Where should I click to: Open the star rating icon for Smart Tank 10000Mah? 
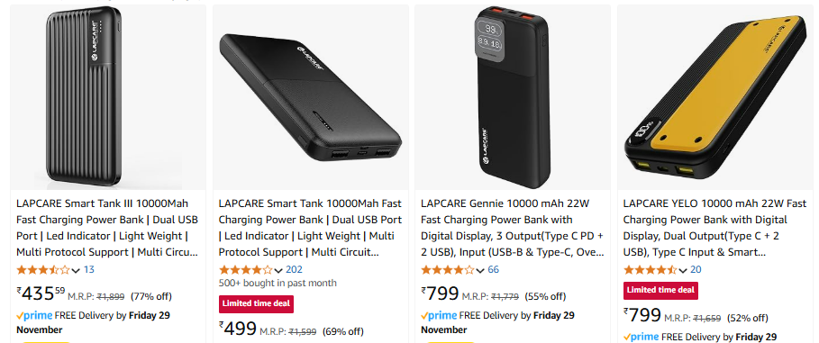(x=245, y=270)
